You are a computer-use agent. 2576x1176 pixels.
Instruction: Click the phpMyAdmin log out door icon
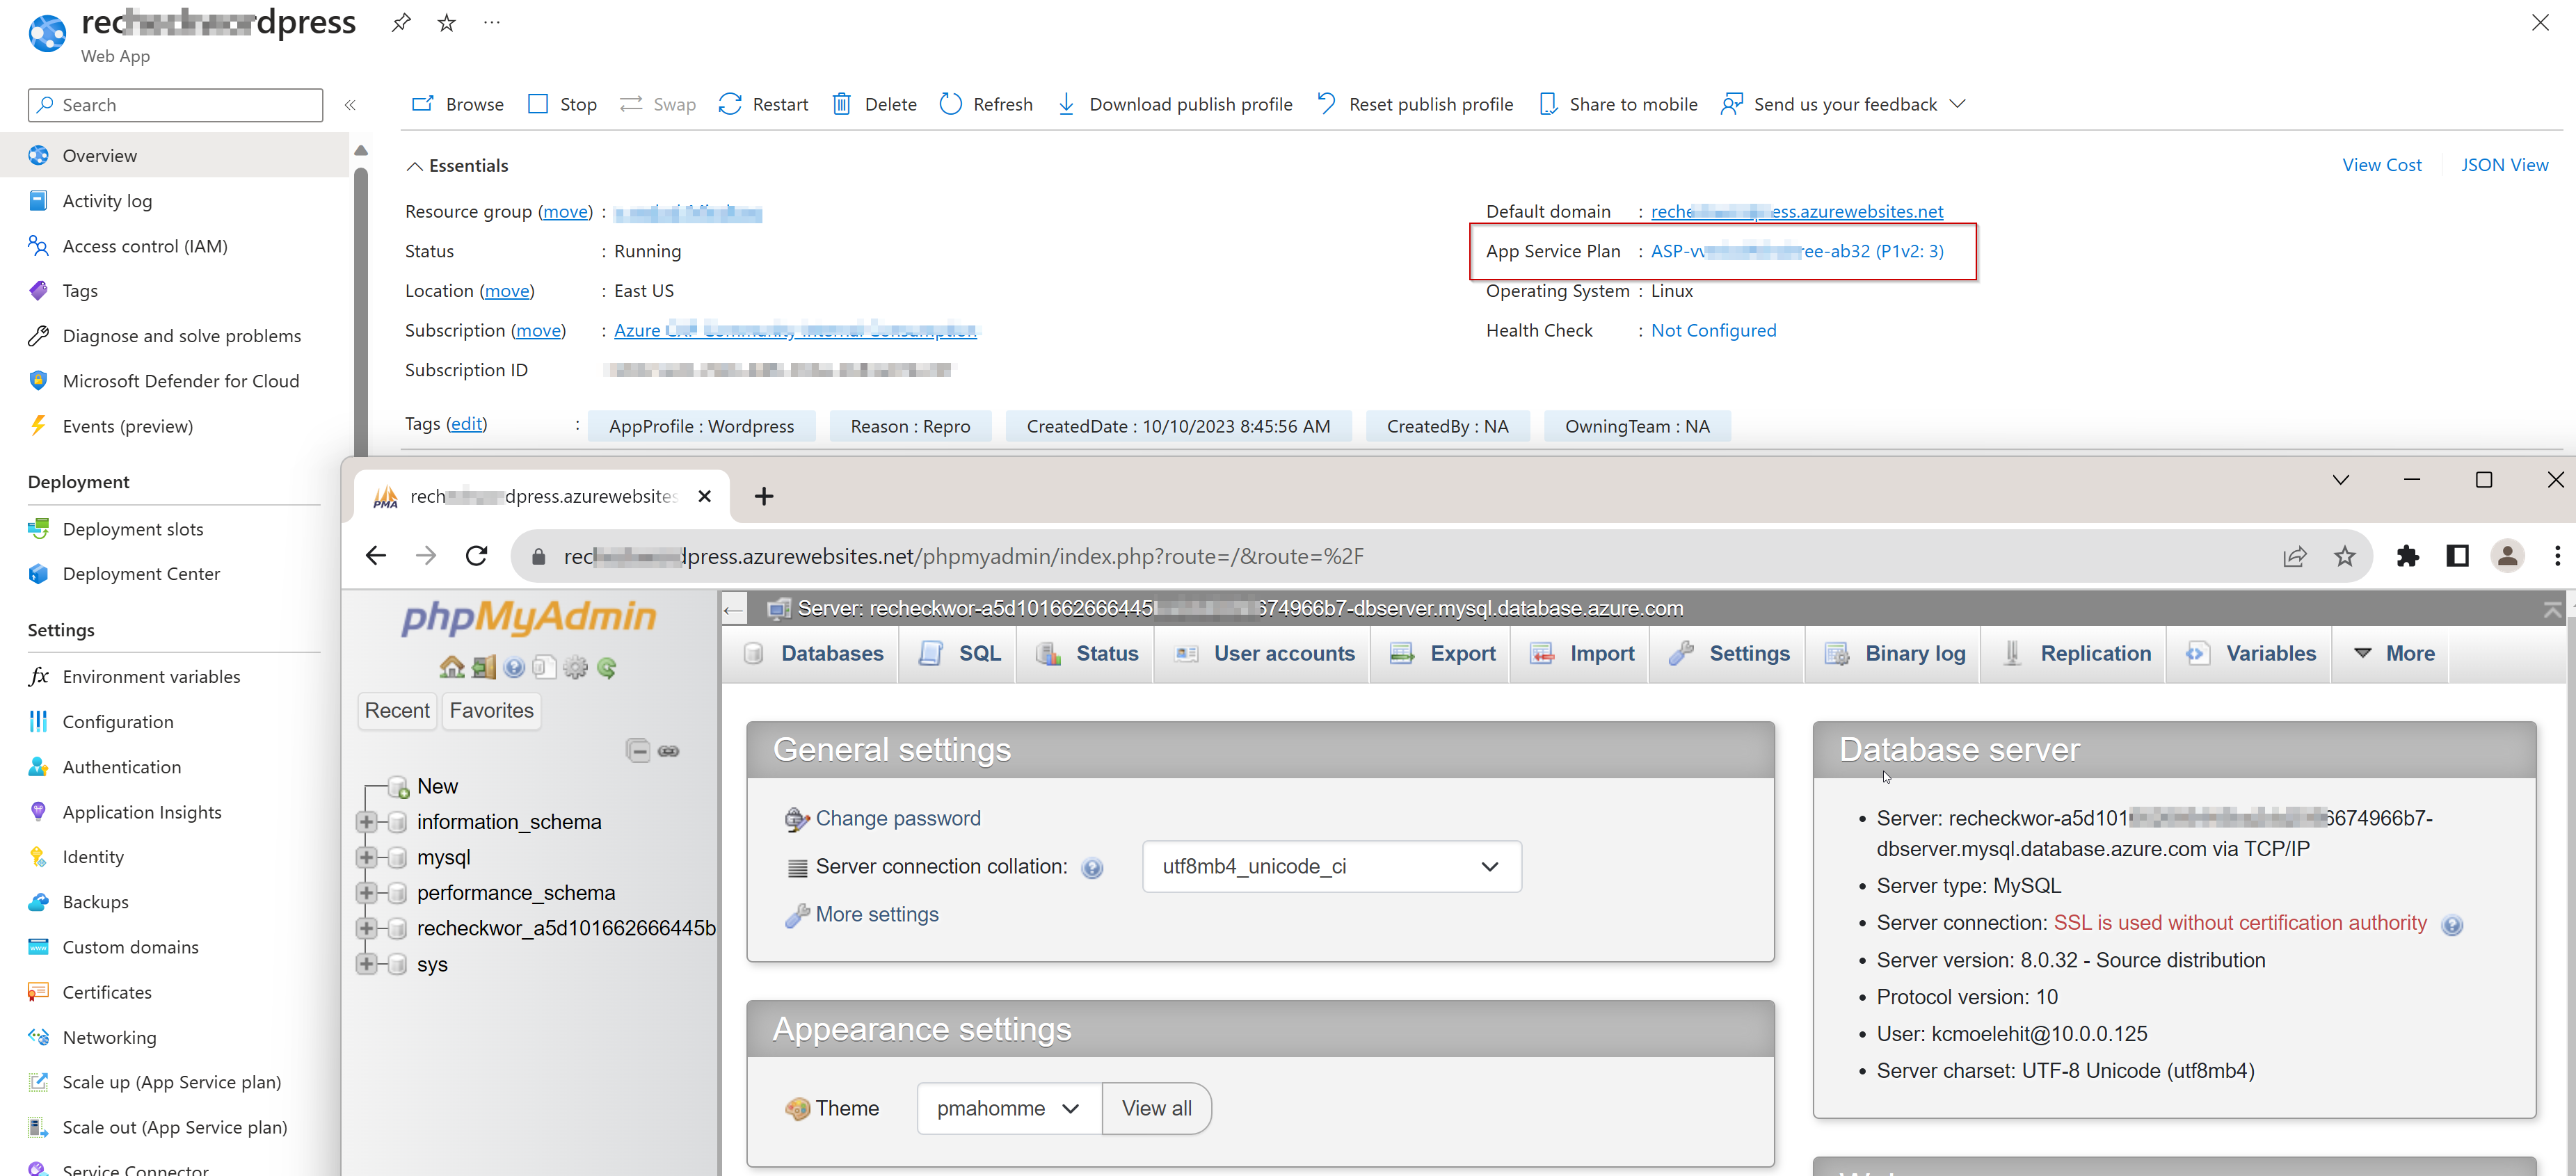(x=484, y=667)
